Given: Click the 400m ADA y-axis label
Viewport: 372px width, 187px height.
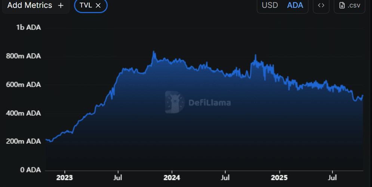Looking at the screenshot, I should point(24,113).
